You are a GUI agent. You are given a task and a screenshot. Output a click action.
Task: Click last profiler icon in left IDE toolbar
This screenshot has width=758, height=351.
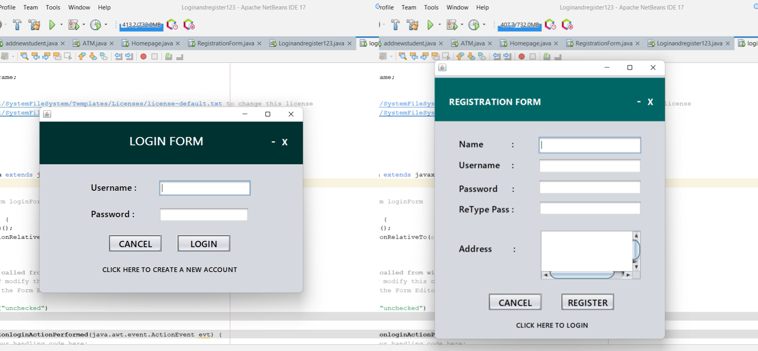click(x=189, y=25)
